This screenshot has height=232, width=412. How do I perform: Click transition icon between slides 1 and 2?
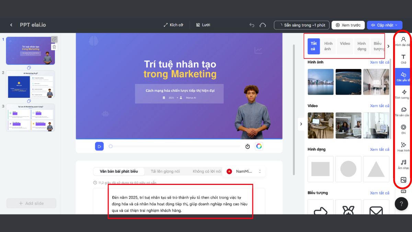pos(29,68)
